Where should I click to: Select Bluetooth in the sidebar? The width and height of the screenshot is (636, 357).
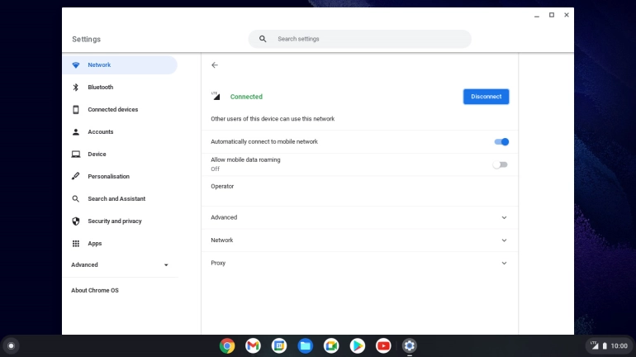pyautogui.click(x=101, y=88)
